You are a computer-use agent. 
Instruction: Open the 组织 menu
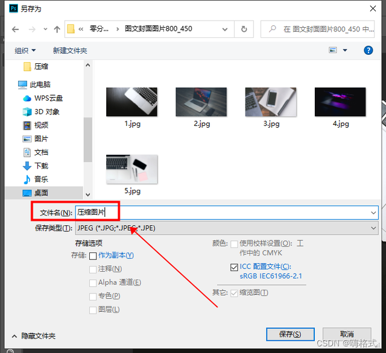[x=25, y=51]
